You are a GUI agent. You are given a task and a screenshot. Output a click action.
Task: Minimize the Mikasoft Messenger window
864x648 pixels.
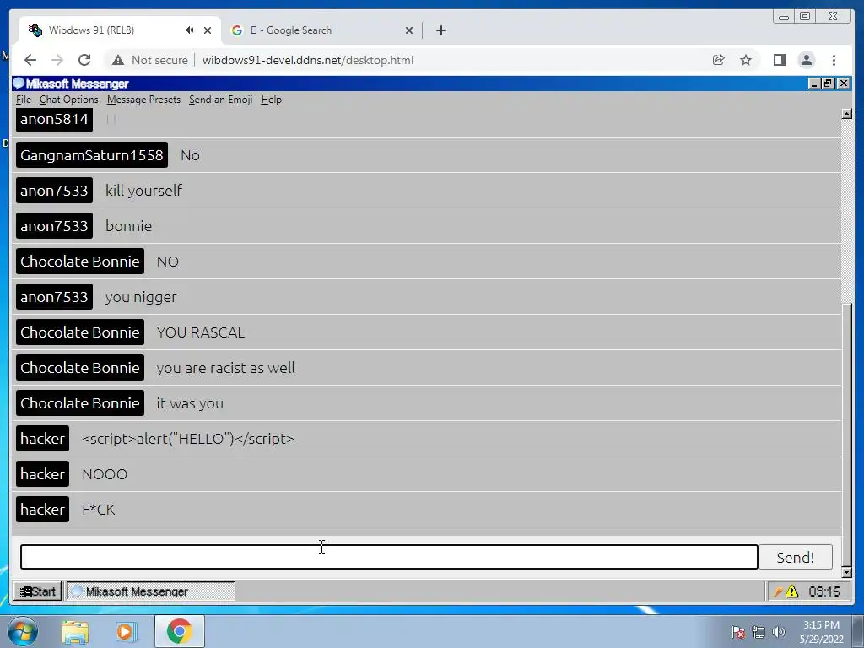pos(814,84)
